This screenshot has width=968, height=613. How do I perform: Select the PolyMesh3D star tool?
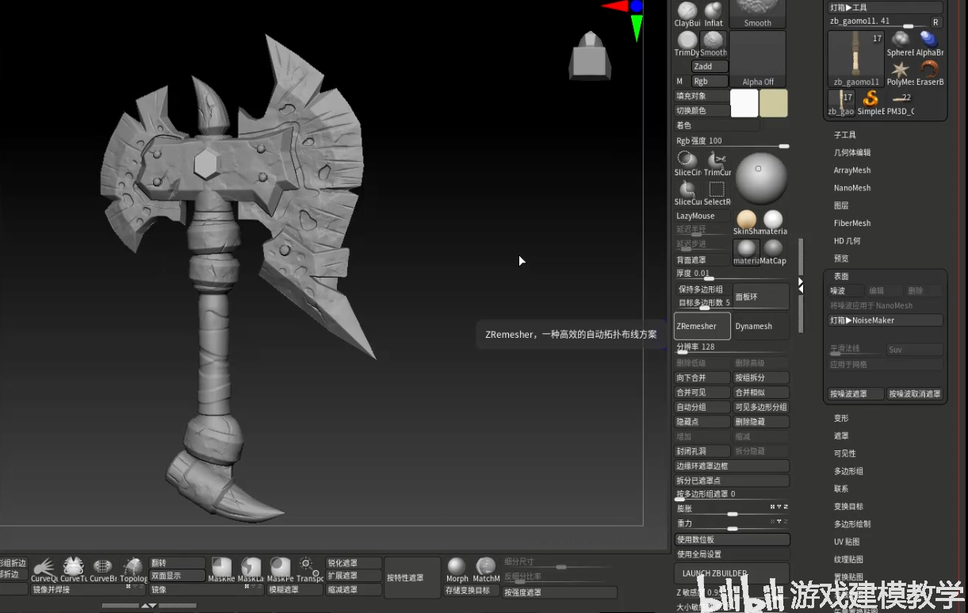pos(901,73)
